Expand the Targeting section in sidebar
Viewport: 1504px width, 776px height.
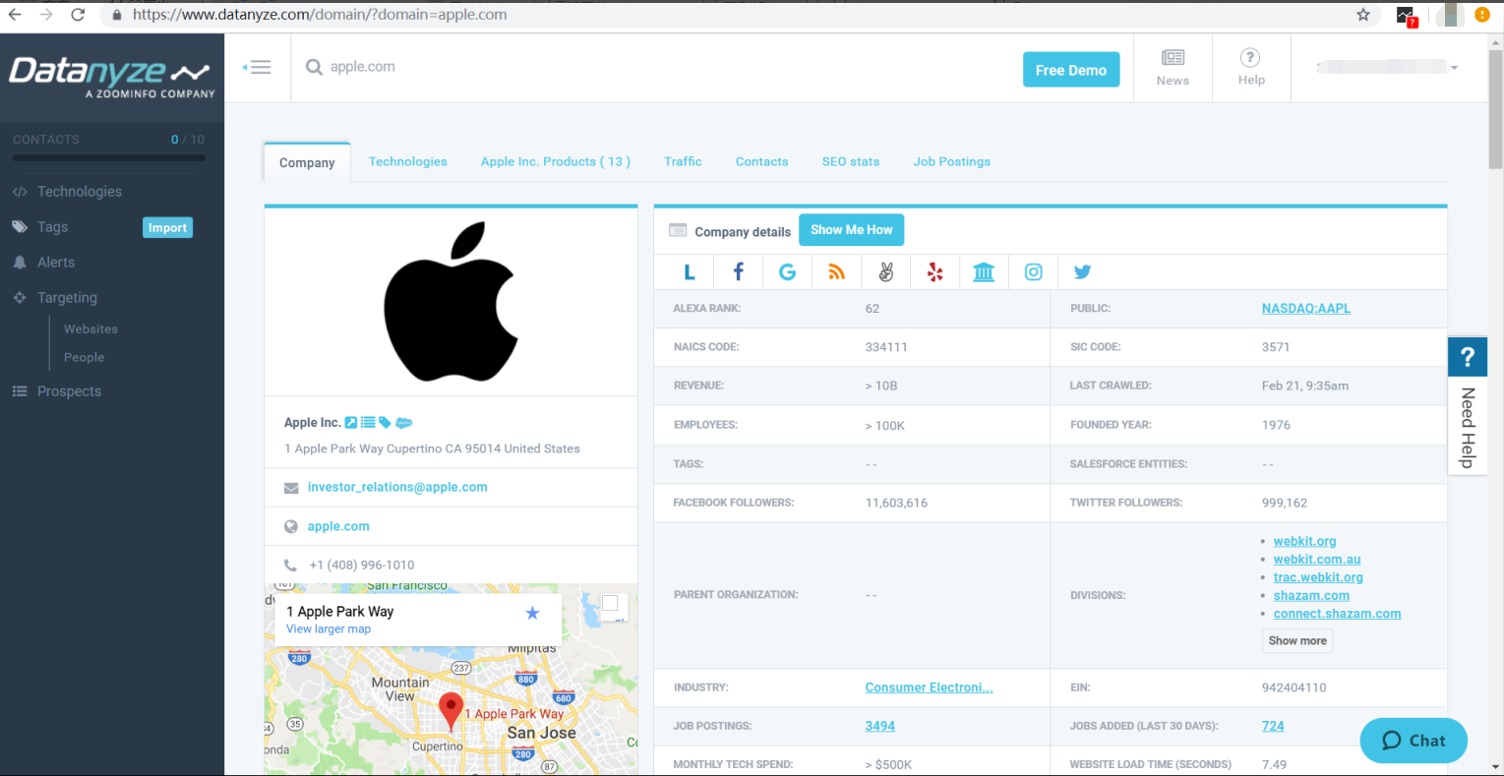[67, 298]
